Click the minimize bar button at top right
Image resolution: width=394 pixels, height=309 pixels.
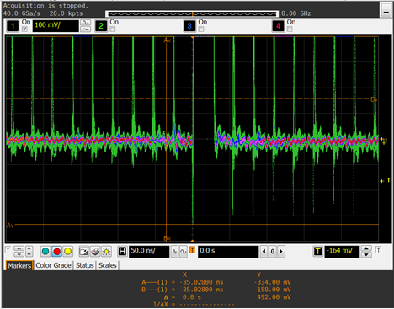(x=386, y=9)
